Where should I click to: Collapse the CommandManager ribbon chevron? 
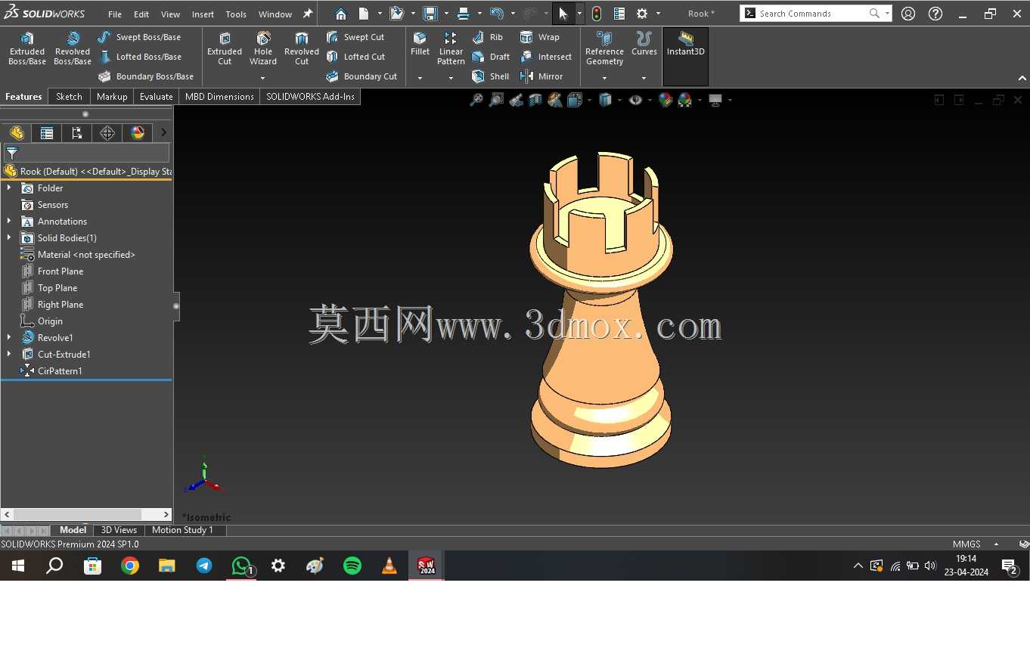click(1022, 78)
